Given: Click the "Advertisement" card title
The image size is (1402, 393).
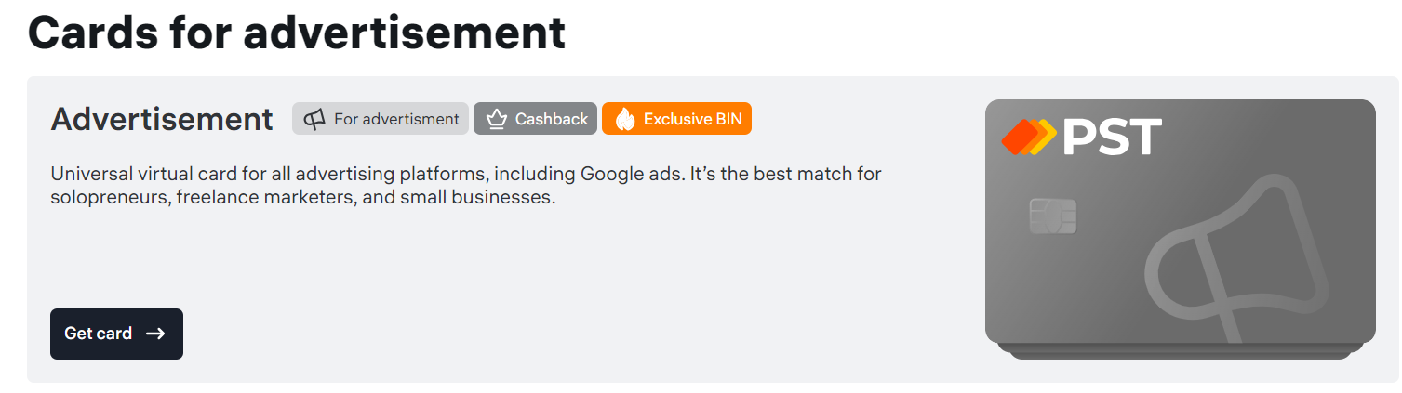Looking at the screenshot, I should click(162, 120).
